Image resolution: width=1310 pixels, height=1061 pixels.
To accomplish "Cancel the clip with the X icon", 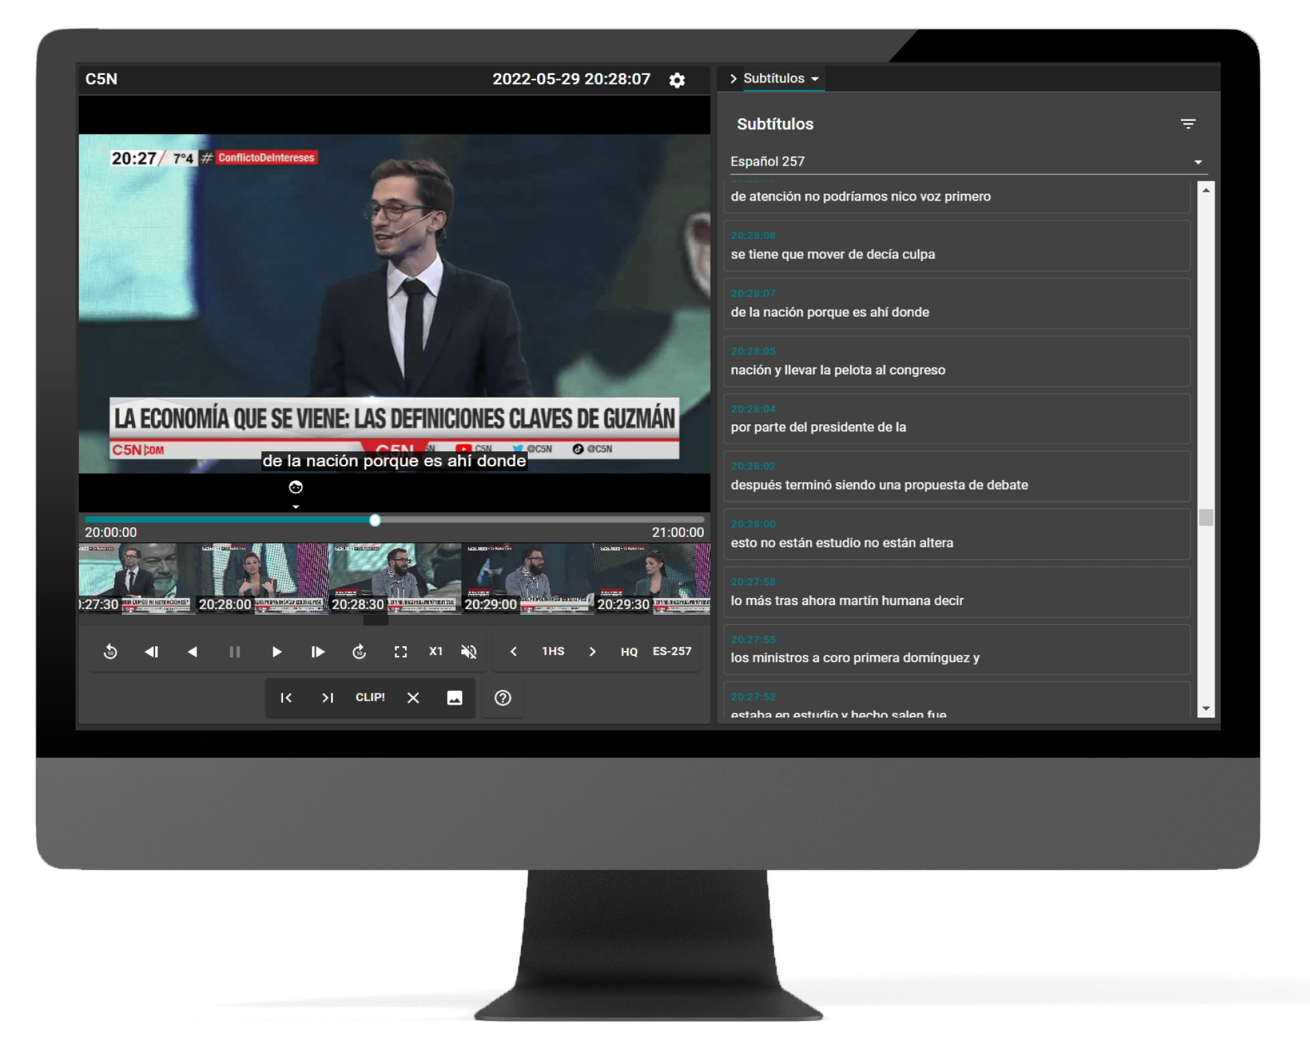I will tap(413, 698).
